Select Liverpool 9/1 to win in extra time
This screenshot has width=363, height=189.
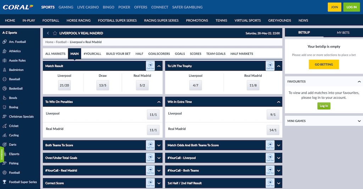(273, 114)
